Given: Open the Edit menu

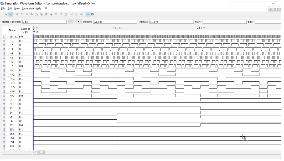Looking at the screenshot, I should (x=10, y=8).
